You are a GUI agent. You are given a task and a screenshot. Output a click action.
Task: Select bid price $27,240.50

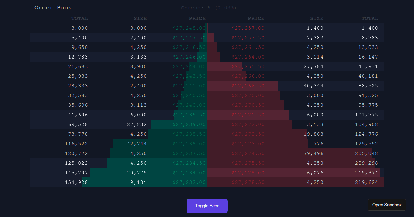tap(189, 95)
